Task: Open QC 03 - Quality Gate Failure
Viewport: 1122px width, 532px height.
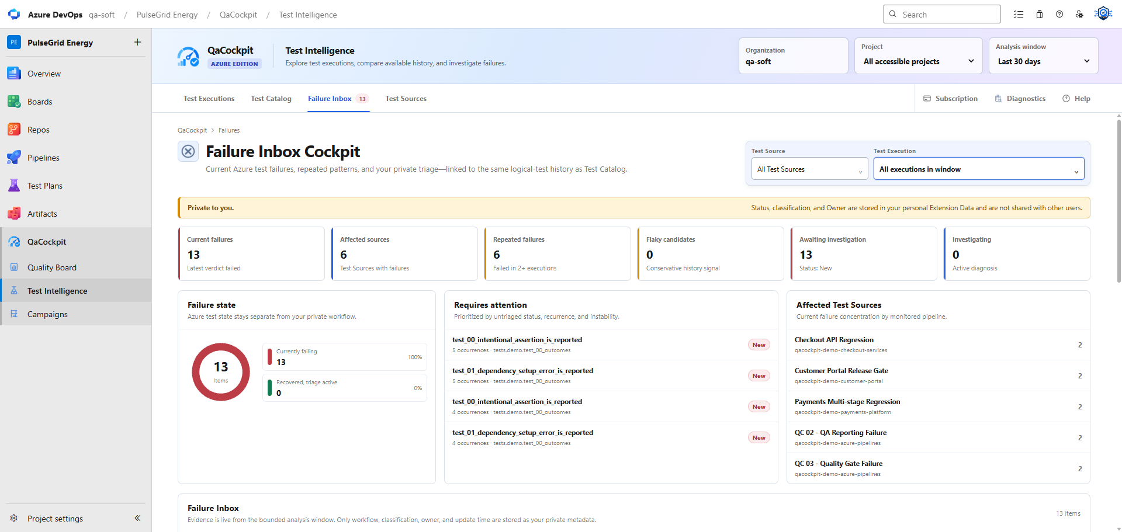Action: click(x=938, y=468)
